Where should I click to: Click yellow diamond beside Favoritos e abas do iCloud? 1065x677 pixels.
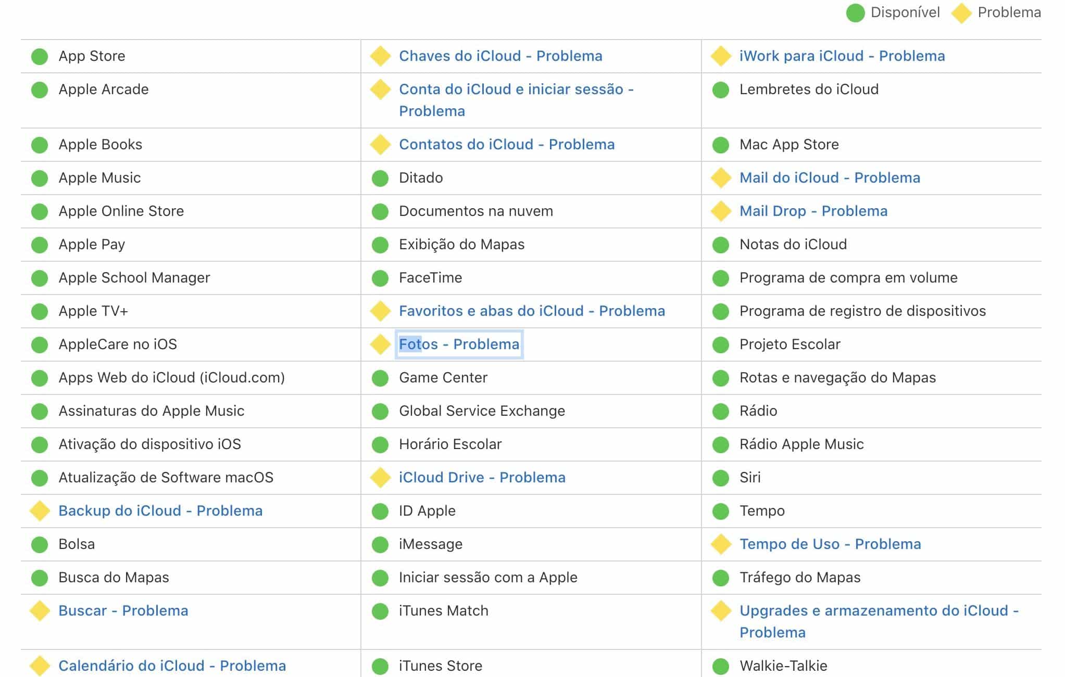click(x=380, y=311)
